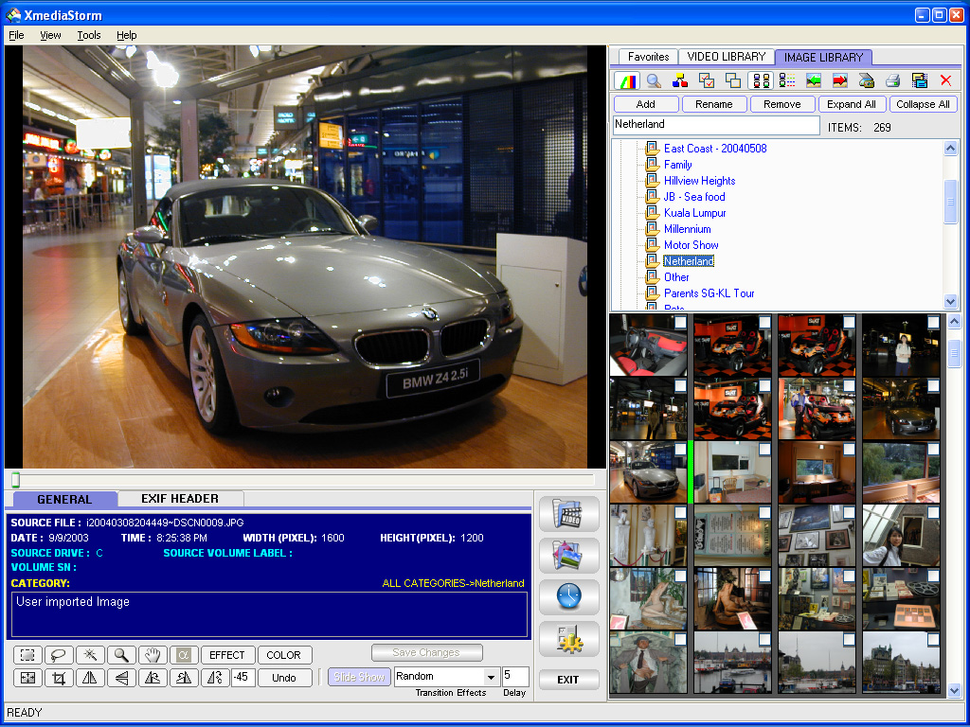The width and height of the screenshot is (970, 727).
Task: Open the Help menu
Action: point(127,35)
